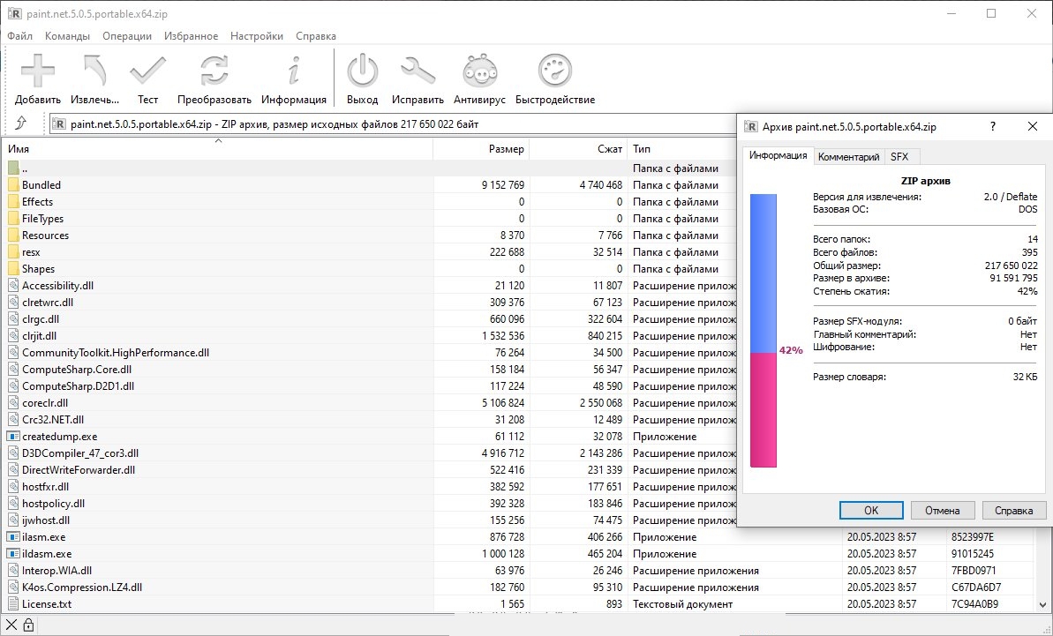This screenshot has height=636, width=1053.
Task: Open the Справка menu
Action: 316,36
